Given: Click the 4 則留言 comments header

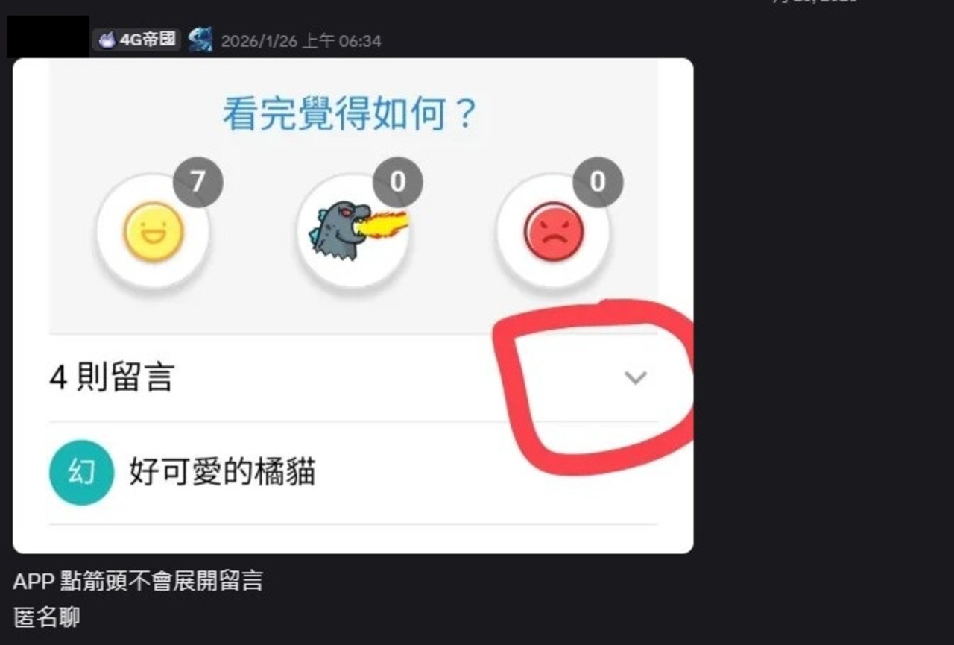Looking at the screenshot, I should pos(111,378).
